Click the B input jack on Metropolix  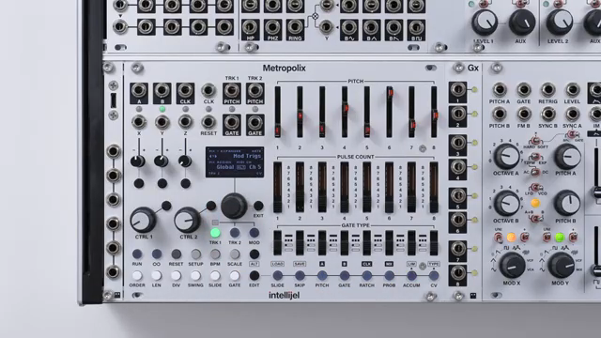[x=162, y=91]
